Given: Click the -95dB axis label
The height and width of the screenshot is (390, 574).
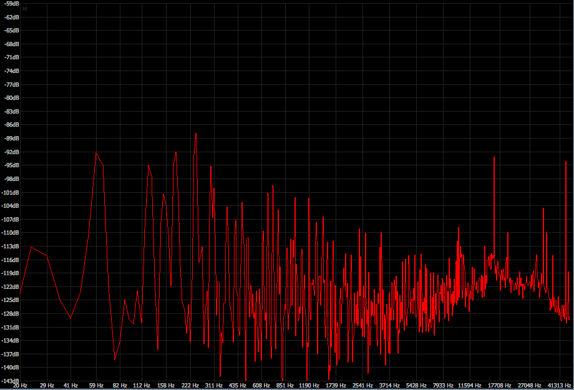Looking at the screenshot, I should click(x=11, y=165).
